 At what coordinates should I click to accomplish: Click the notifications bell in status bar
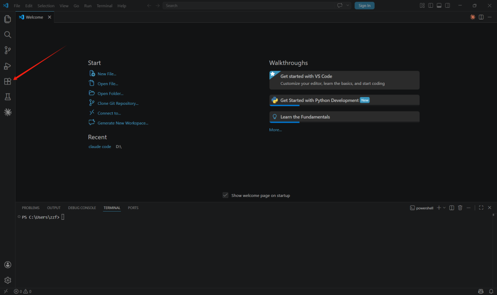pyautogui.click(x=490, y=291)
